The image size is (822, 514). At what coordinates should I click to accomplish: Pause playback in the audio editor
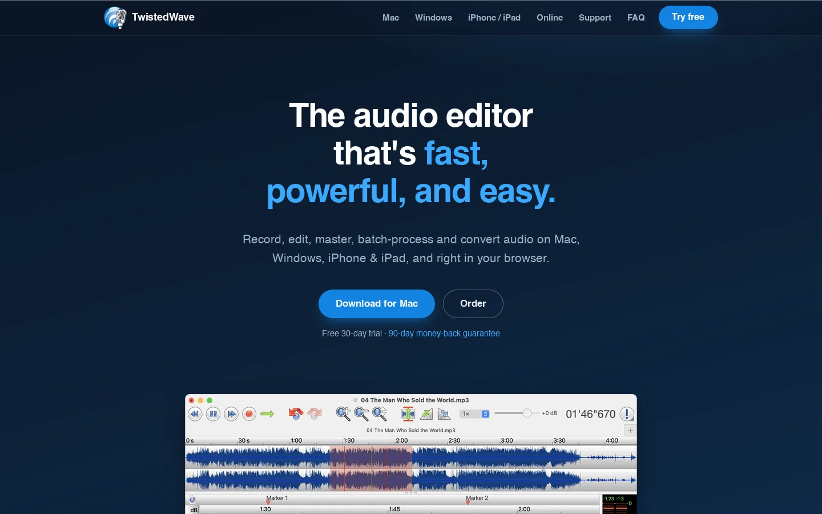213,414
